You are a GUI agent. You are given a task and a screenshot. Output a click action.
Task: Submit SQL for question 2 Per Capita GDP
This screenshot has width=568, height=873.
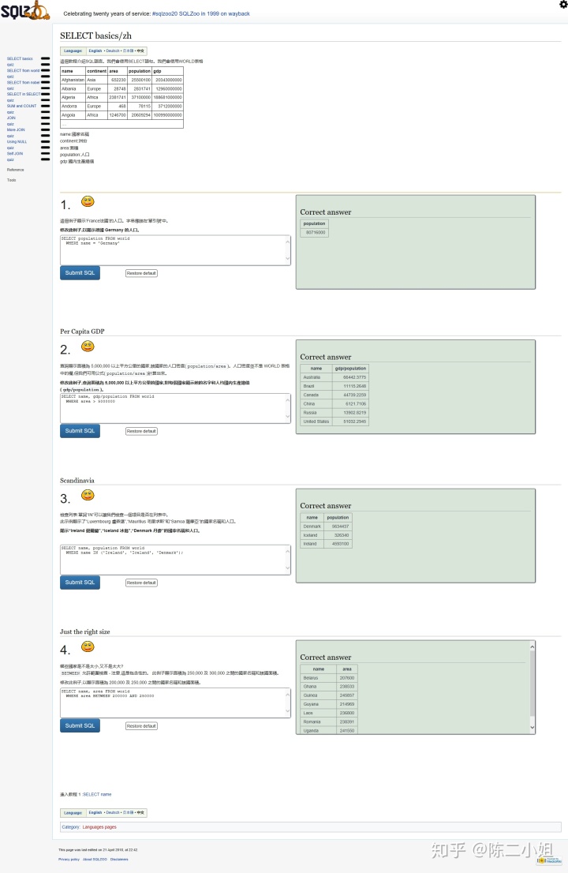point(80,431)
